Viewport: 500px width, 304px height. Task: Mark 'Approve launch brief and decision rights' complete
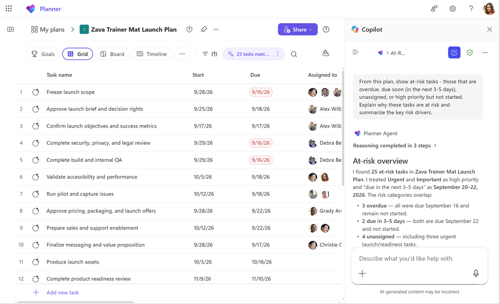click(36, 109)
